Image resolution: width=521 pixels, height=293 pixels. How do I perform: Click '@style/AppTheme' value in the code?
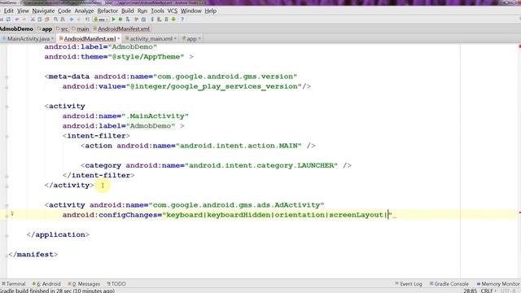(x=146, y=56)
